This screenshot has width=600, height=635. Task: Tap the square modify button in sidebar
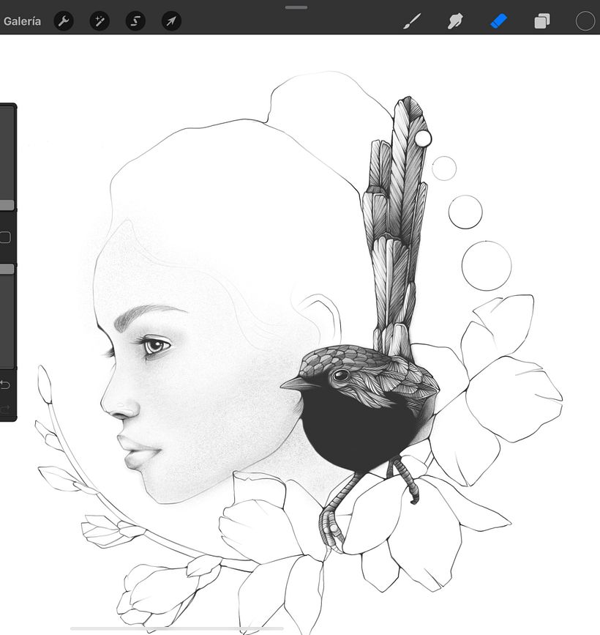[x=5, y=237]
